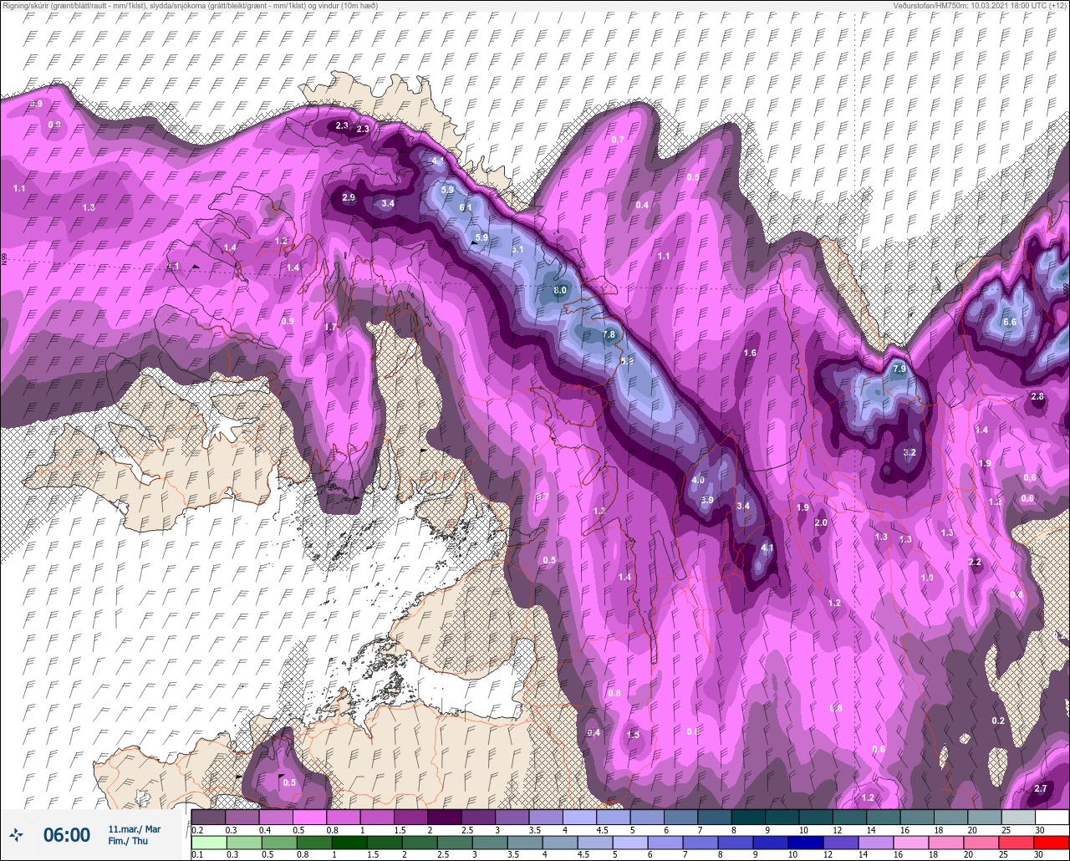Pick the upper snow legend swatch labeled 4
The height and width of the screenshot is (861, 1070).
[x=581, y=817]
